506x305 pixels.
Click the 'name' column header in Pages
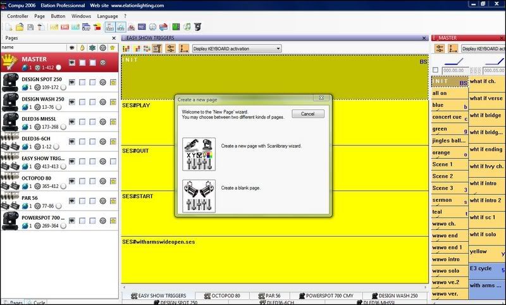coord(34,47)
